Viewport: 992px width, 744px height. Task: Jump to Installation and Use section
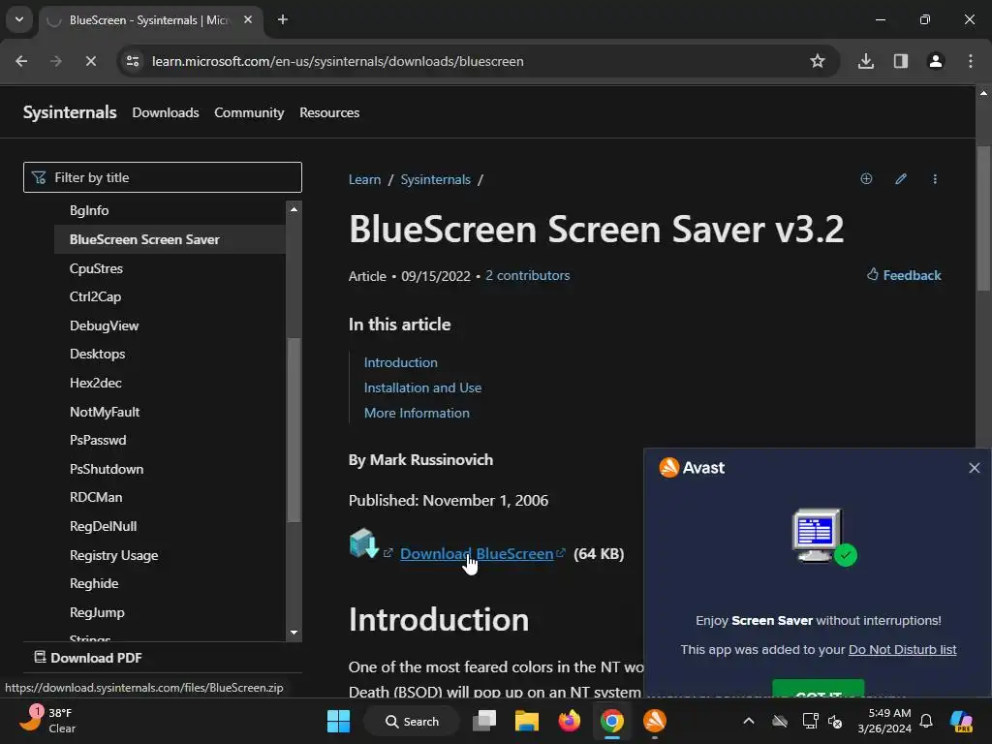click(422, 387)
